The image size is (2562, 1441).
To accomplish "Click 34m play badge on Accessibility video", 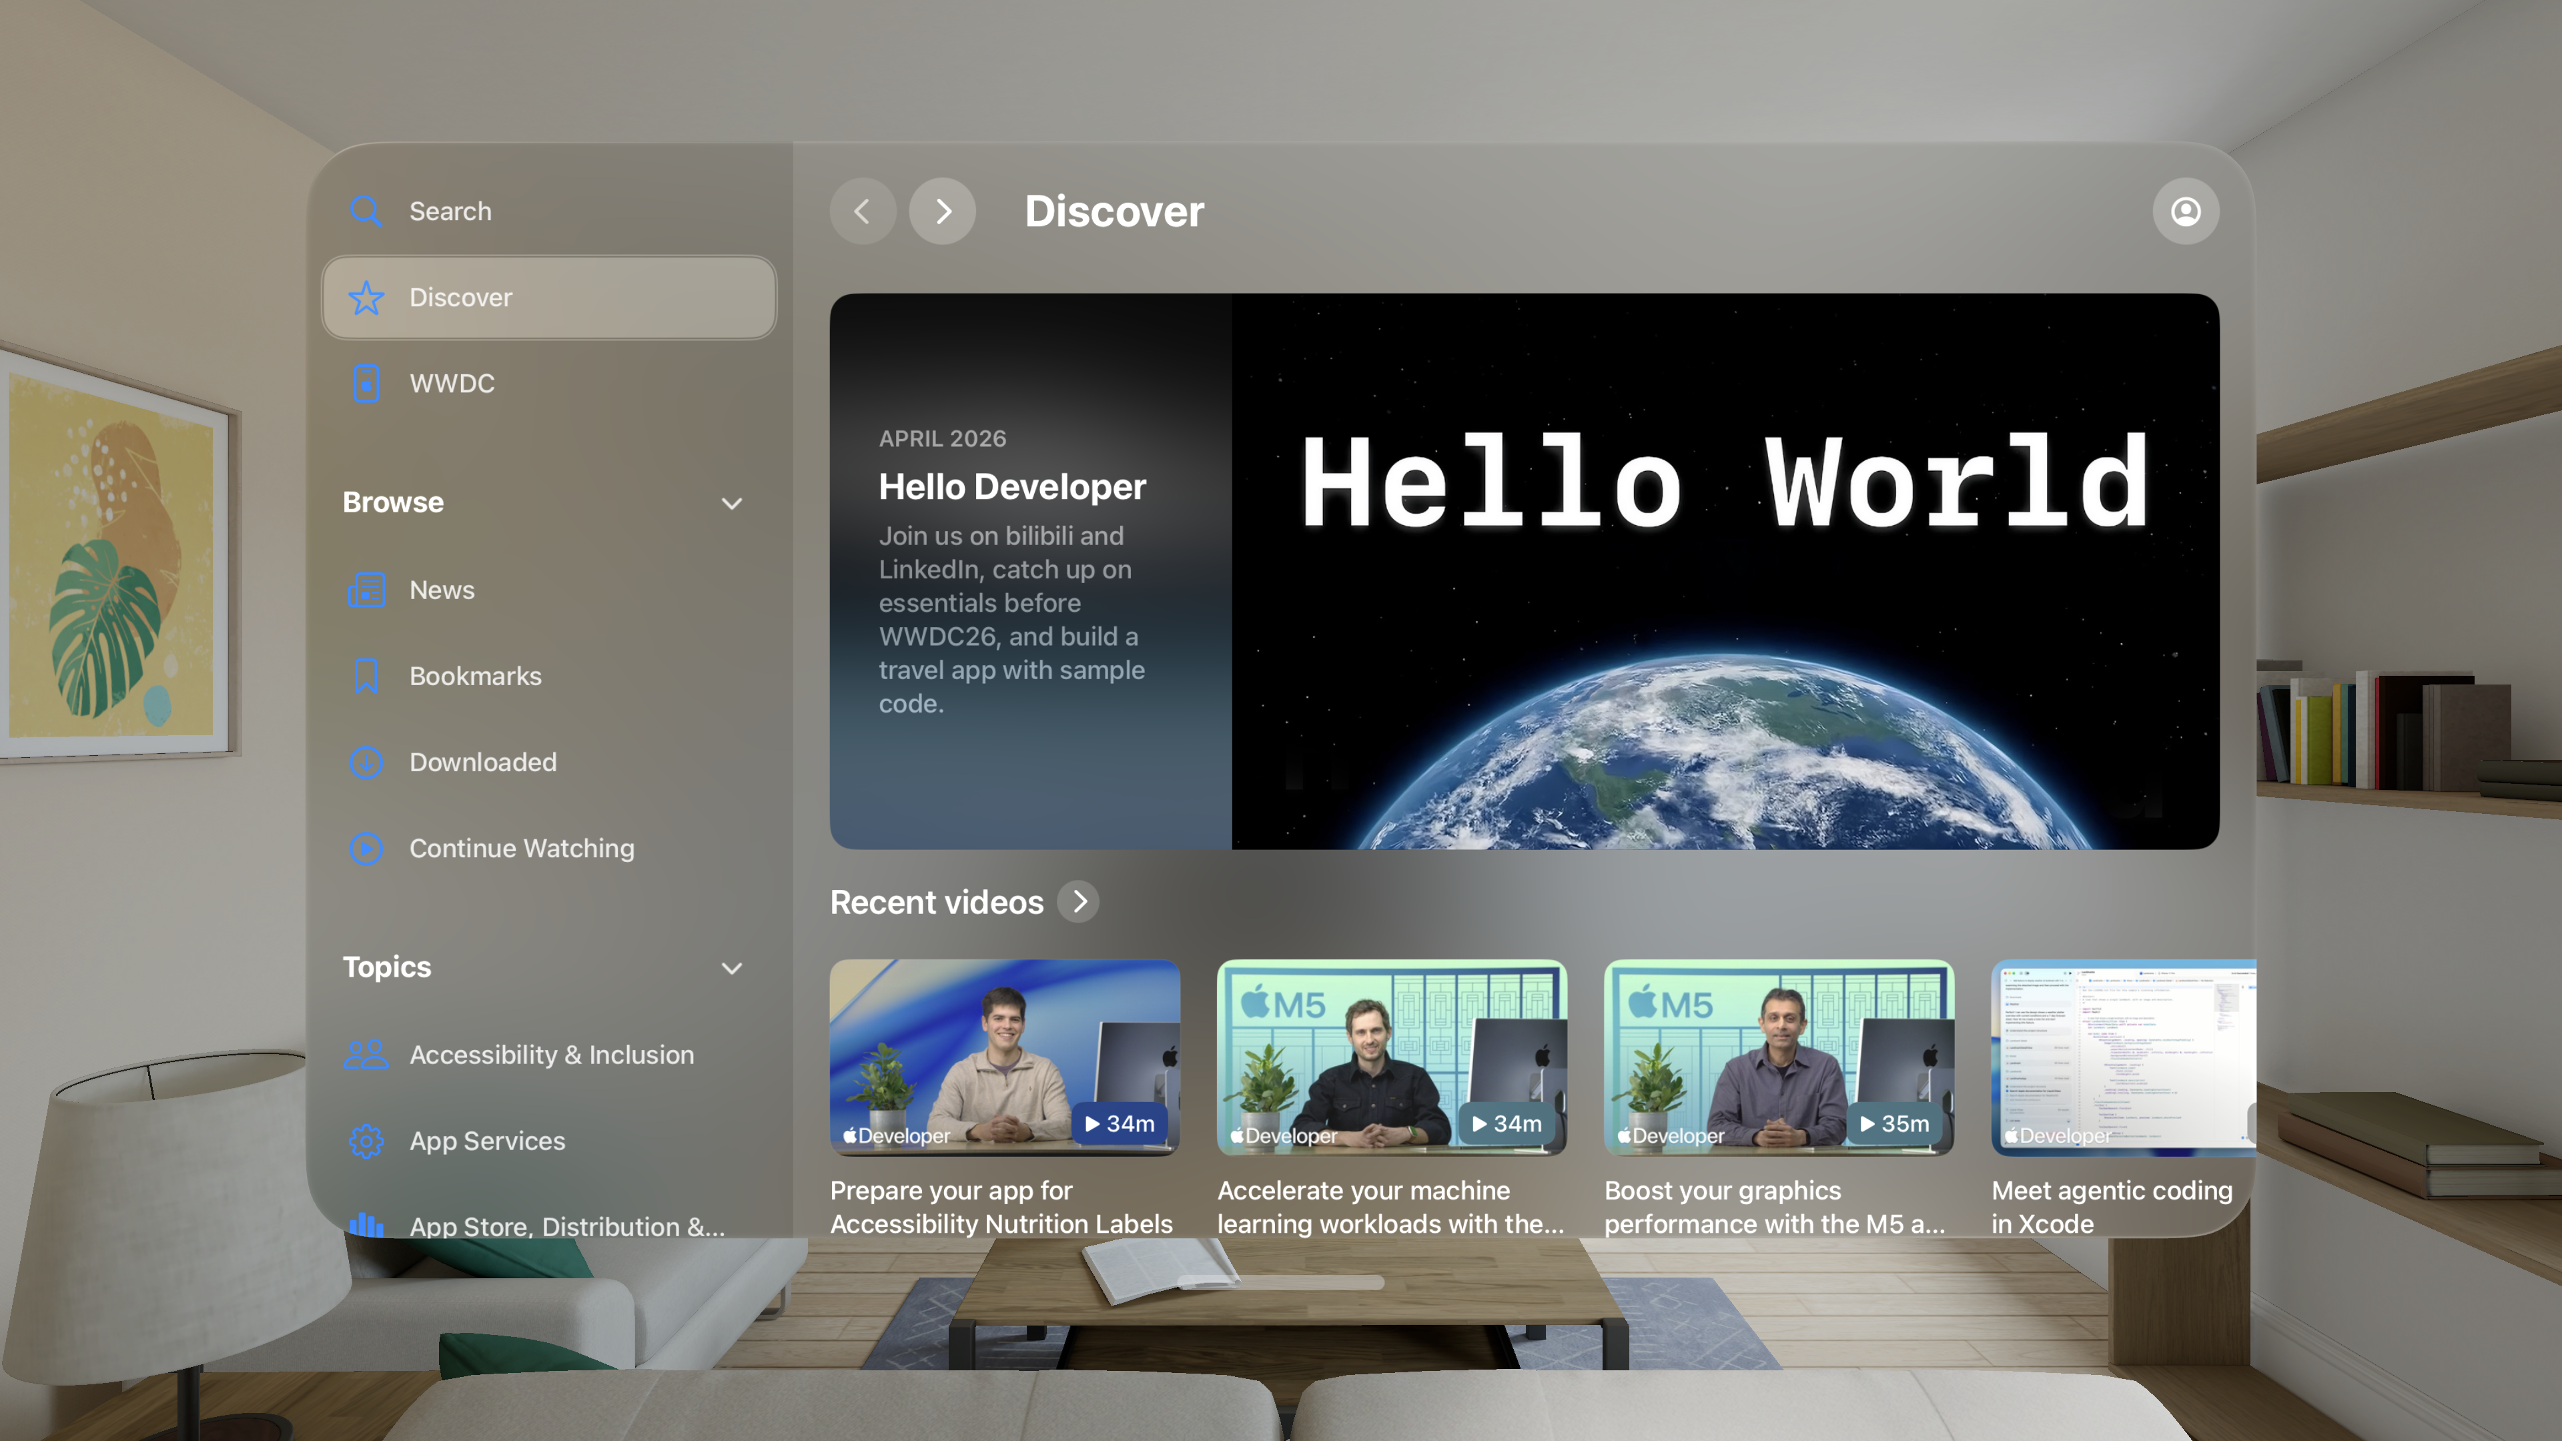I will (1120, 1123).
